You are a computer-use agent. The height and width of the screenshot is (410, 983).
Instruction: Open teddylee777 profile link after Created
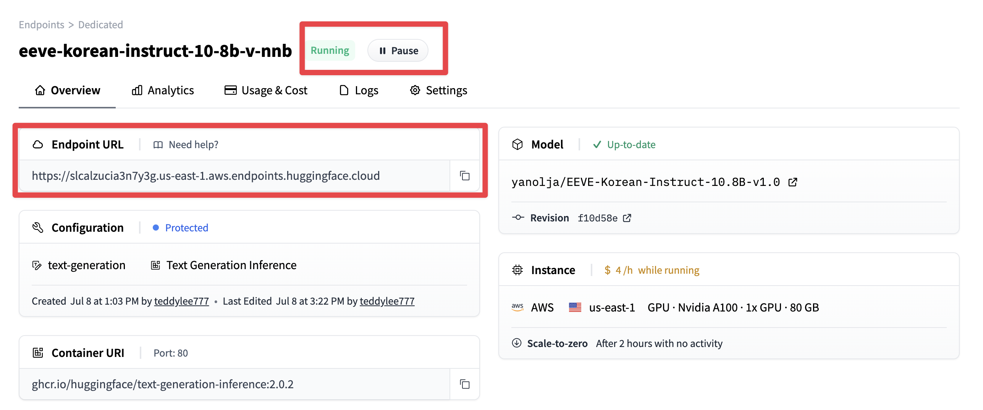point(181,301)
